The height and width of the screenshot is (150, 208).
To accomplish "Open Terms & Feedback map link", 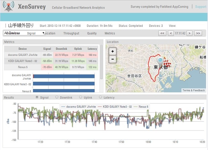I will pyautogui.click(x=194, y=90).
